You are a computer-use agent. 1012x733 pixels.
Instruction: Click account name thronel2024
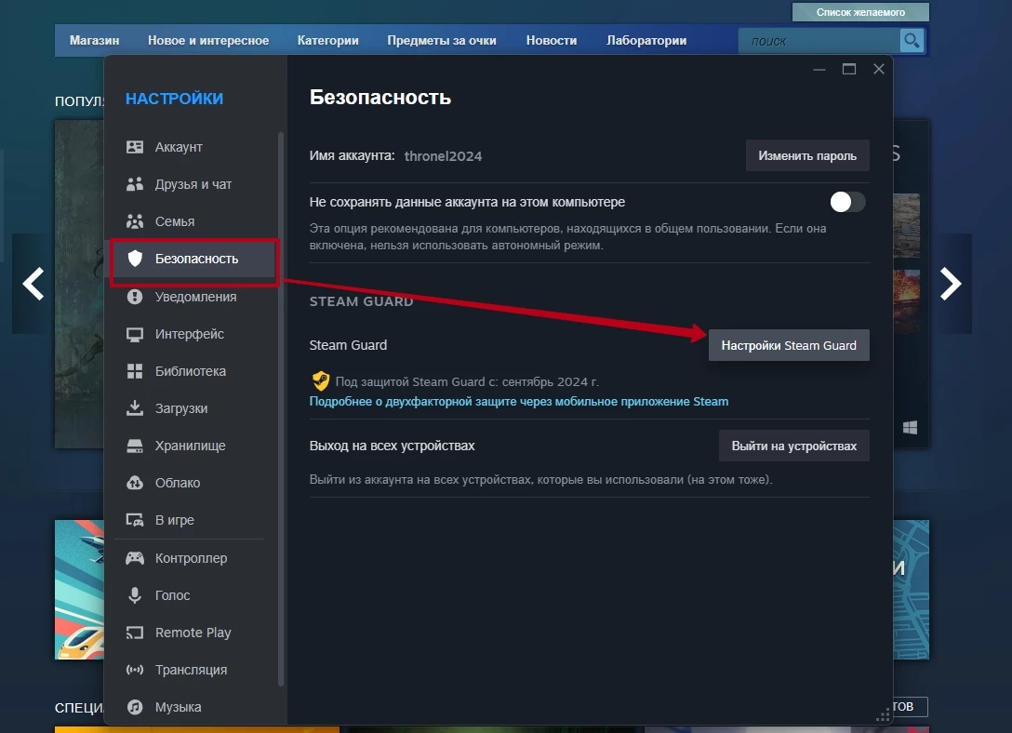pyautogui.click(x=443, y=156)
